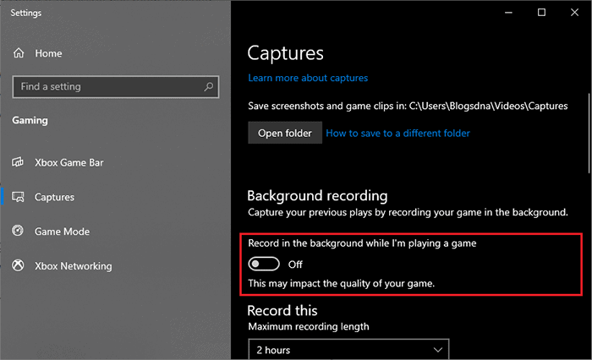Click the Captures page title
The image size is (592, 360).
pyautogui.click(x=286, y=53)
